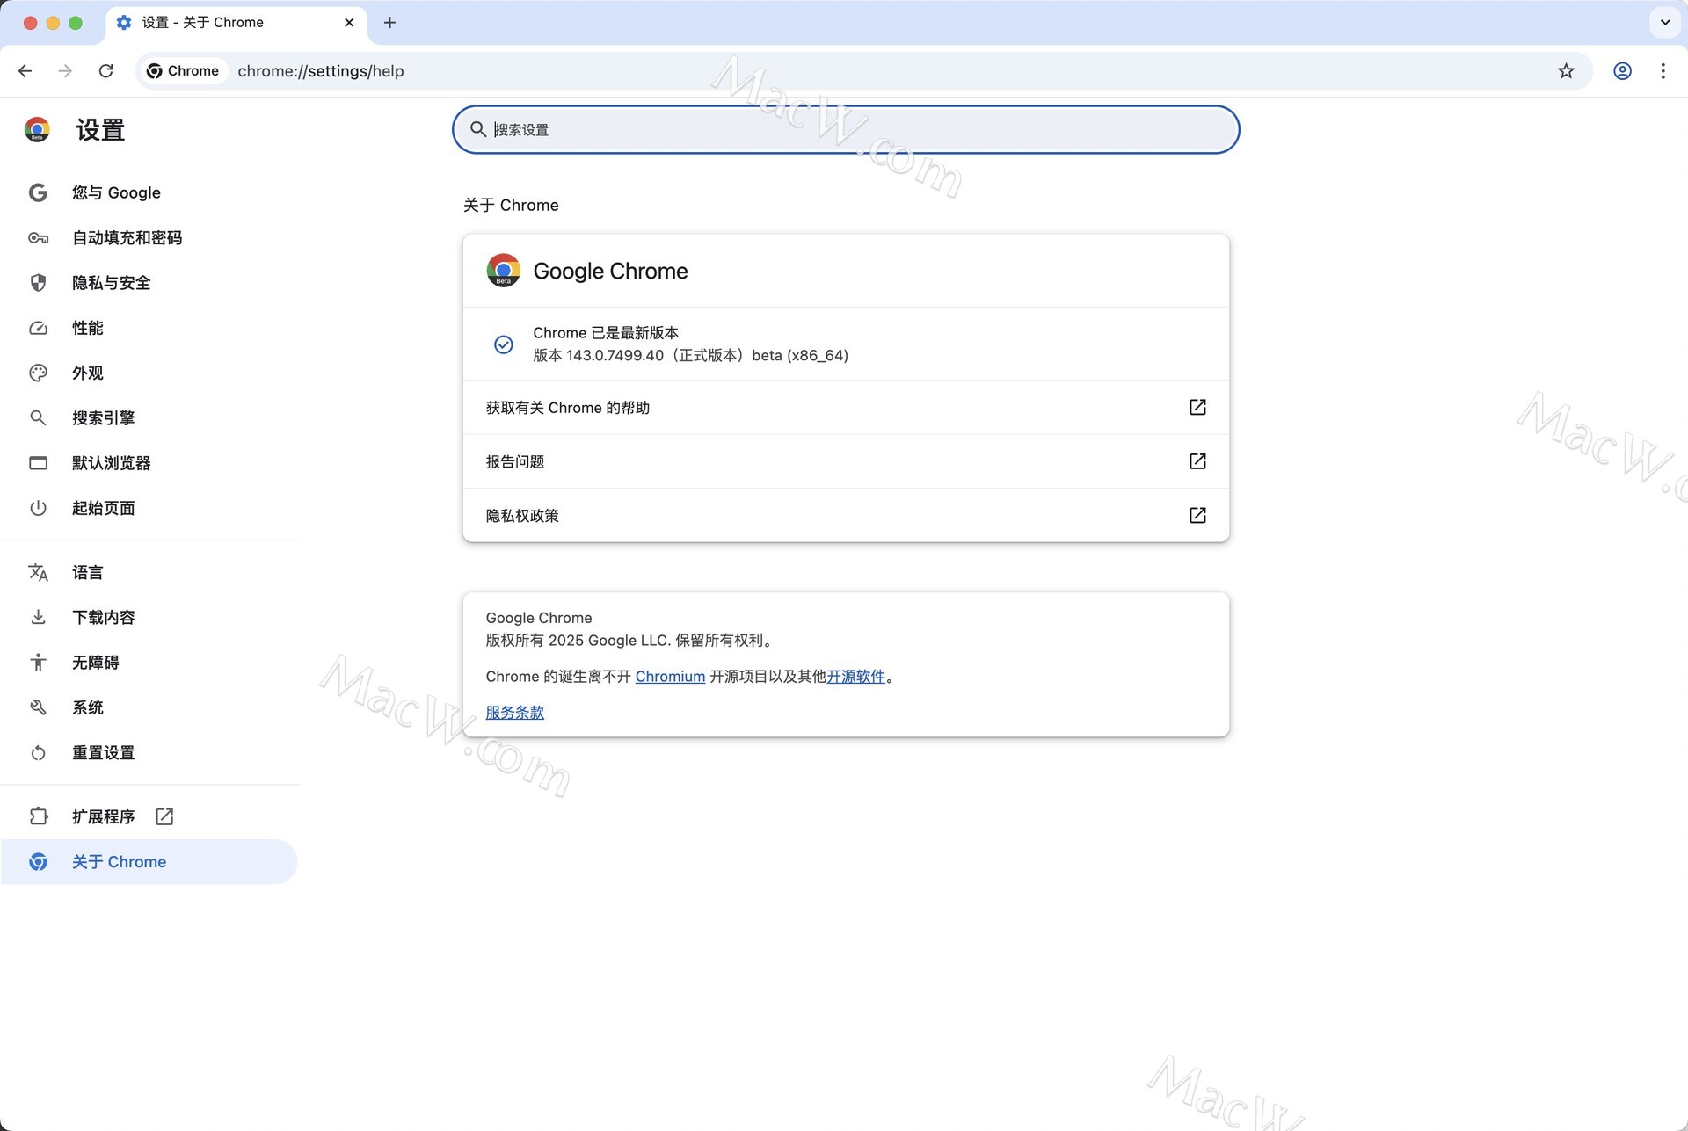Expand the tab search dropdown arrow
1688x1131 pixels.
tap(1664, 23)
